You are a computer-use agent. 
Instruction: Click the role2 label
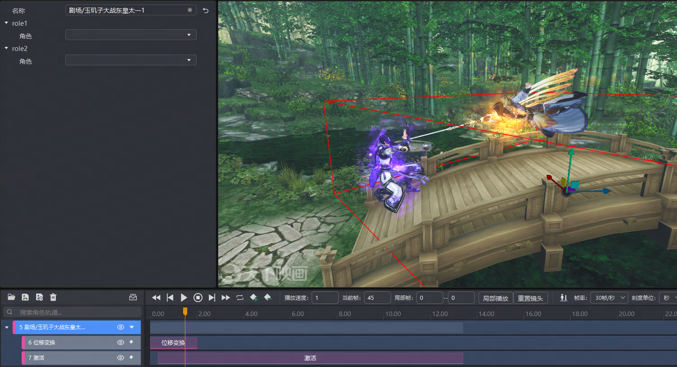click(19, 48)
